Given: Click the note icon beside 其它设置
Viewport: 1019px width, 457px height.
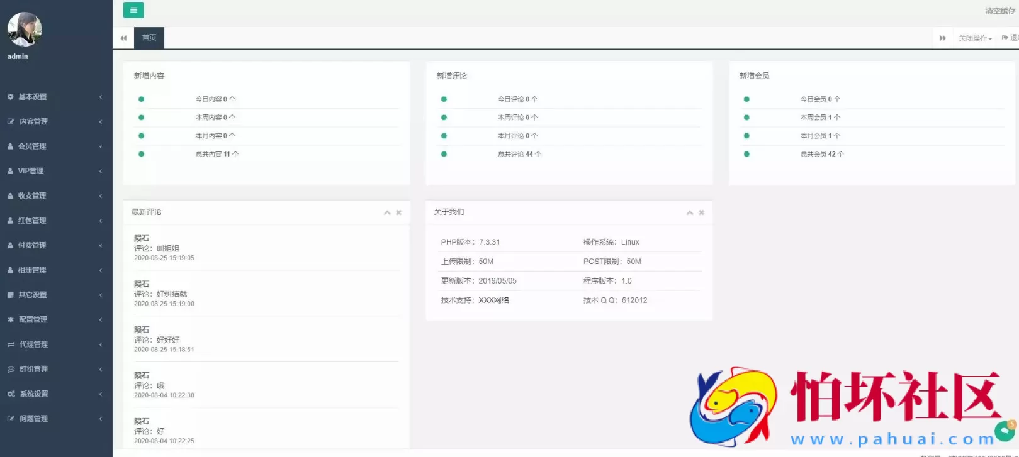Looking at the screenshot, I should [11, 295].
